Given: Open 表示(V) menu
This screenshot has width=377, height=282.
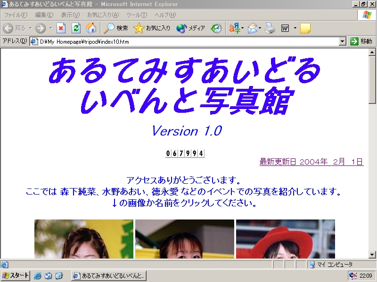Looking at the screenshot, I should (70, 15).
